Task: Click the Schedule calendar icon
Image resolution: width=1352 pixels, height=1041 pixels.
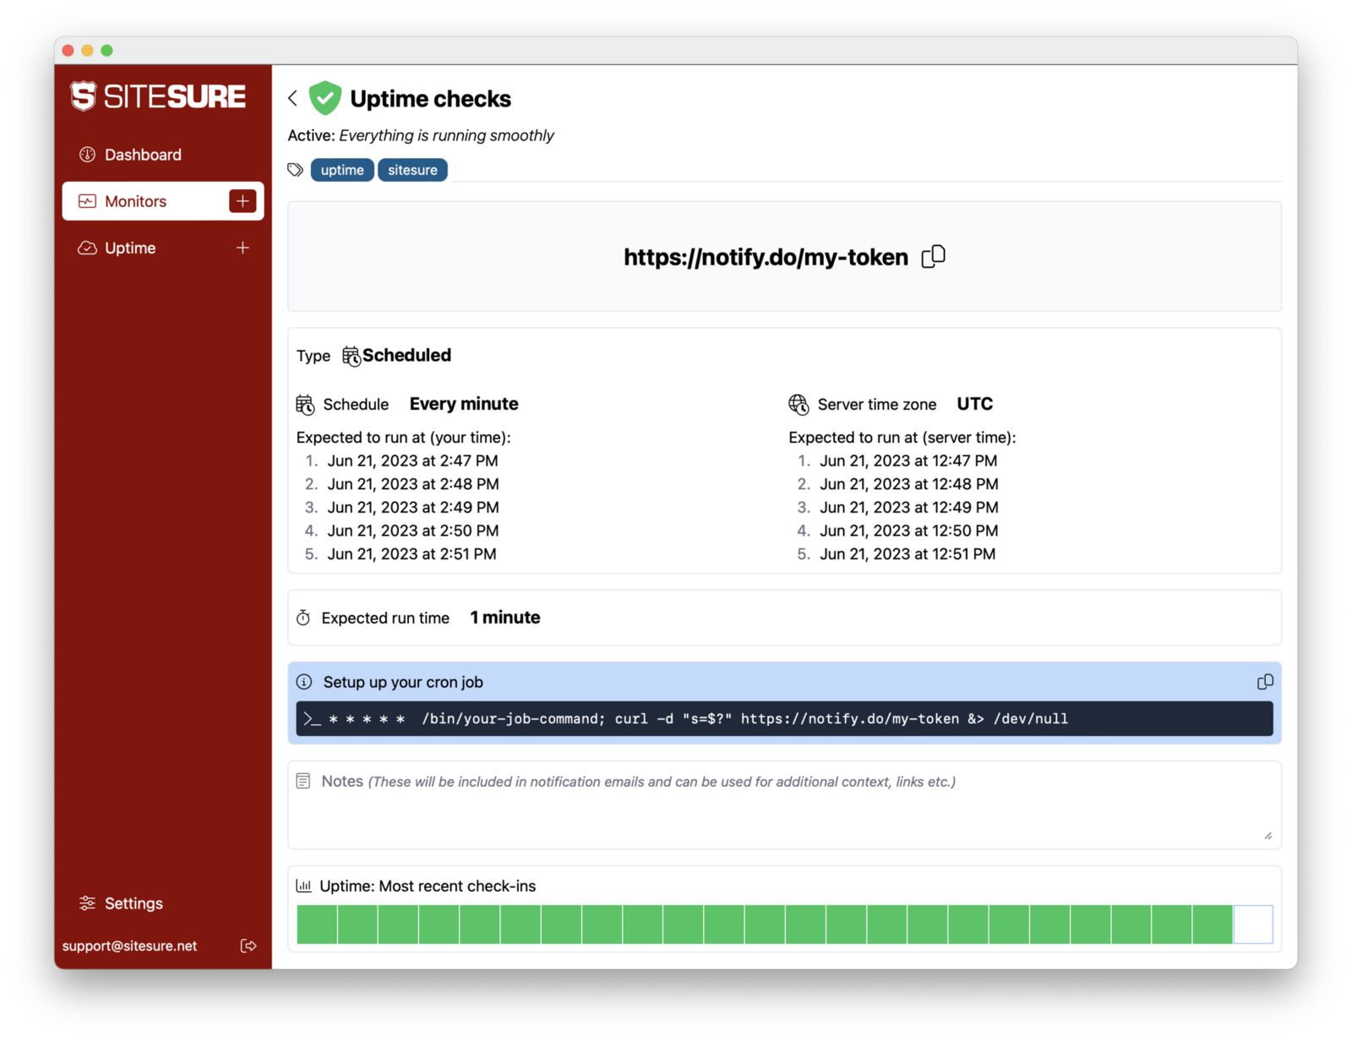Action: pos(305,405)
